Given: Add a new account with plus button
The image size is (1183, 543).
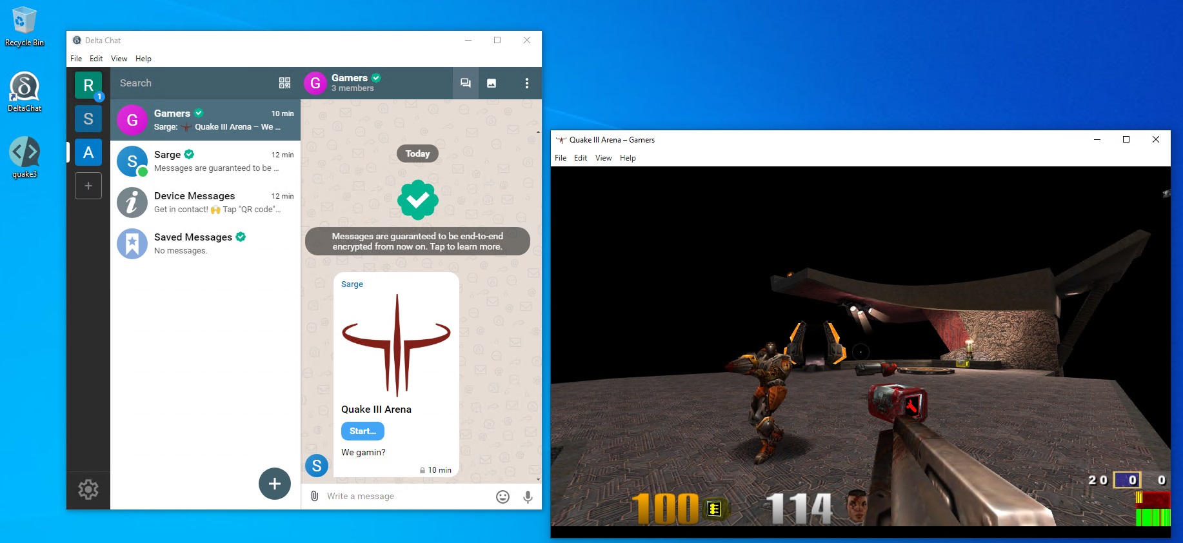Looking at the screenshot, I should pos(88,186).
